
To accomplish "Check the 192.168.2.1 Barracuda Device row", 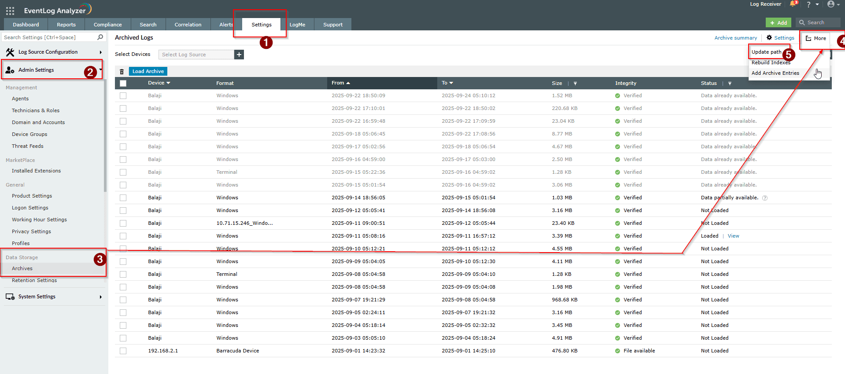I will 123,351.
